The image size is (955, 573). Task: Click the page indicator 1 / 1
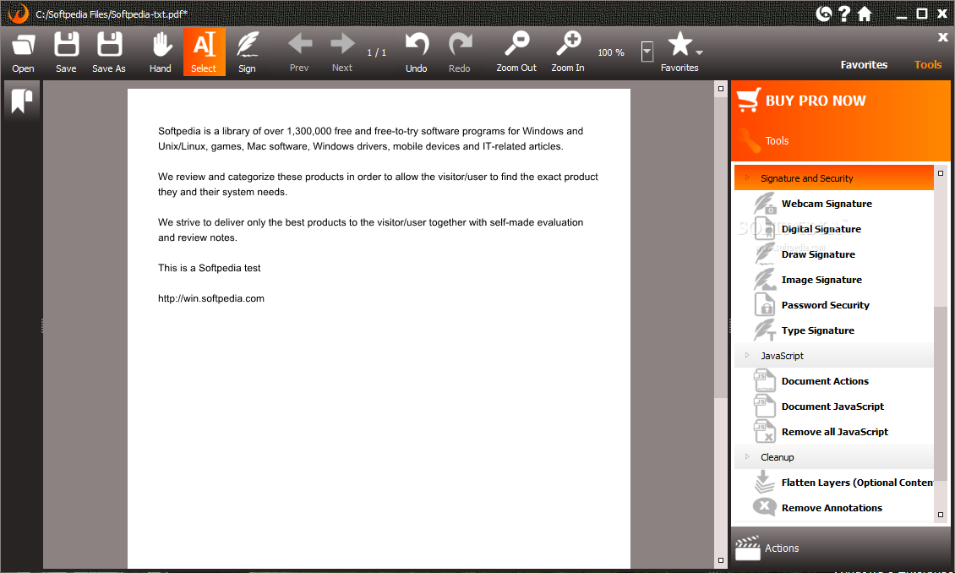coord(376,53)
